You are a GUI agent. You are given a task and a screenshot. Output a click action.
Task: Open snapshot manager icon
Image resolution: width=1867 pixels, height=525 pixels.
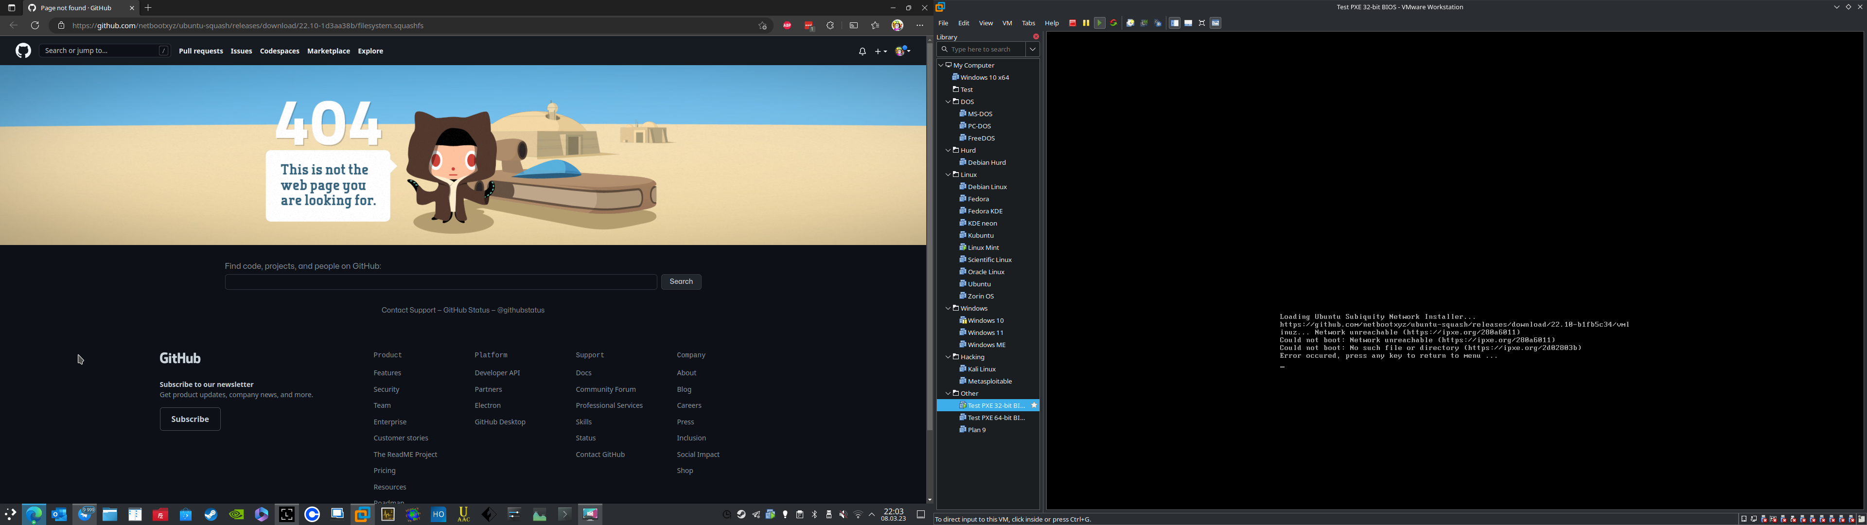coord(1158,23)
